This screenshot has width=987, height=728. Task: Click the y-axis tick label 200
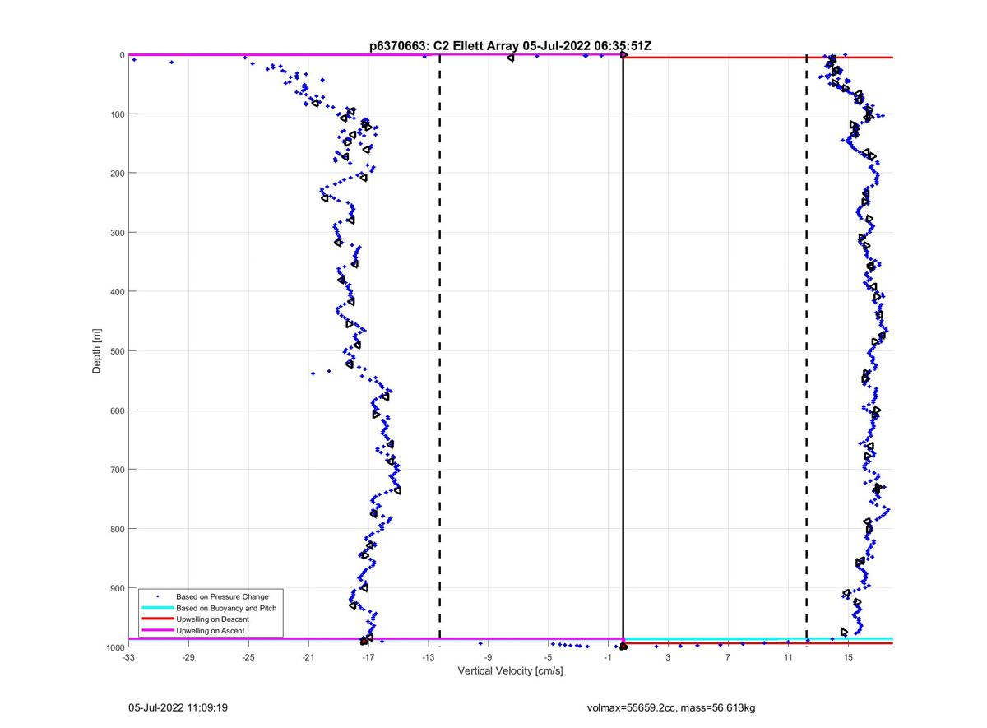[116, 174]
